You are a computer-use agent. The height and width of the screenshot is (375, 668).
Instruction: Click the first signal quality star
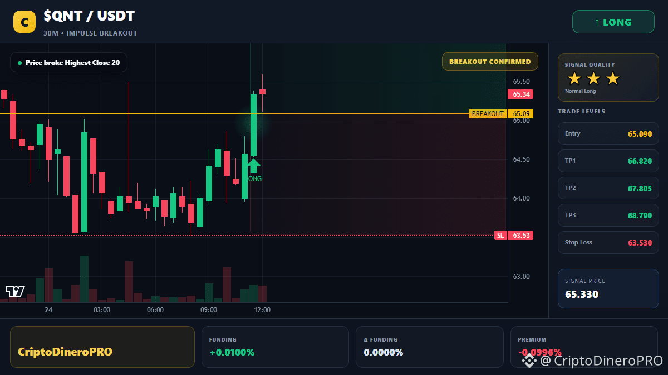coord(574,78)
